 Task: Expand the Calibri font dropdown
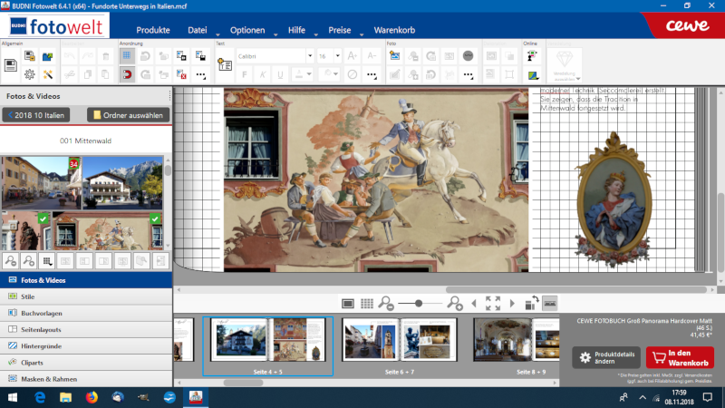tap(309, 56)
